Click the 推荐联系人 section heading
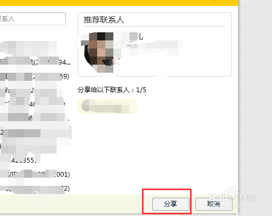272x216 pixels. point(104,20)
